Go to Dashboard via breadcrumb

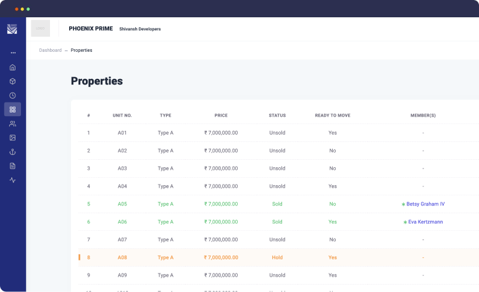(50, 50)
